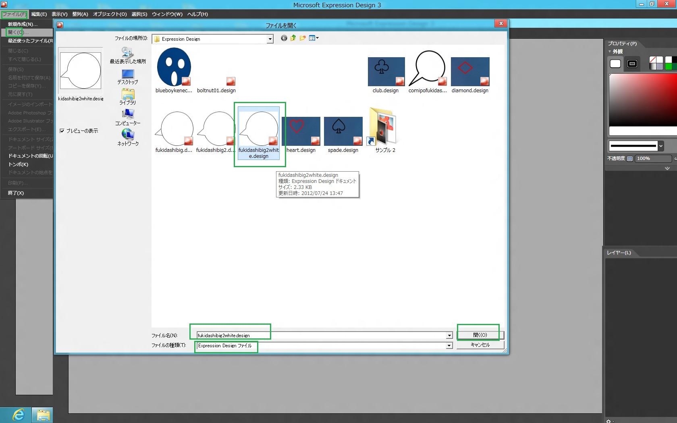Image resolution: width=677 pixels, height=423 pixels.
Task: Click the white color value bar
Action: 643,131
